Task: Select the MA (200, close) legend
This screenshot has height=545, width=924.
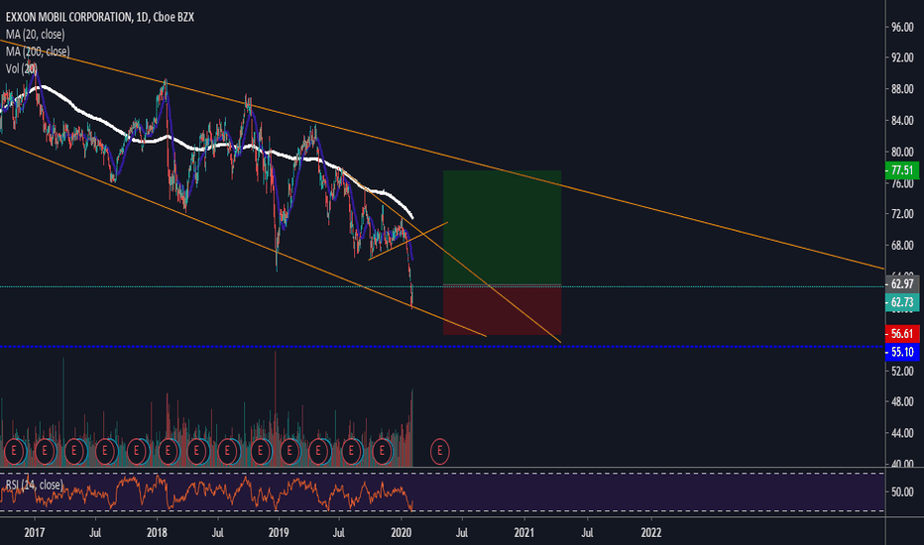Action: click(38, 52)
